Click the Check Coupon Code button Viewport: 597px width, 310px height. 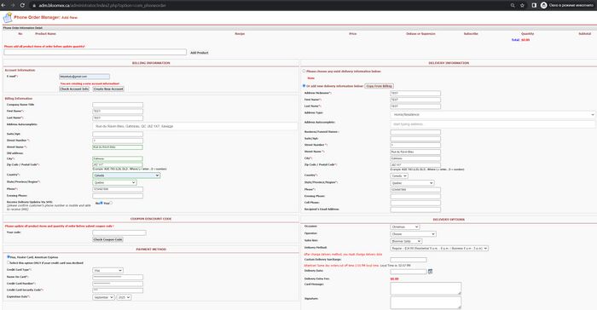(x=107, y=239)
